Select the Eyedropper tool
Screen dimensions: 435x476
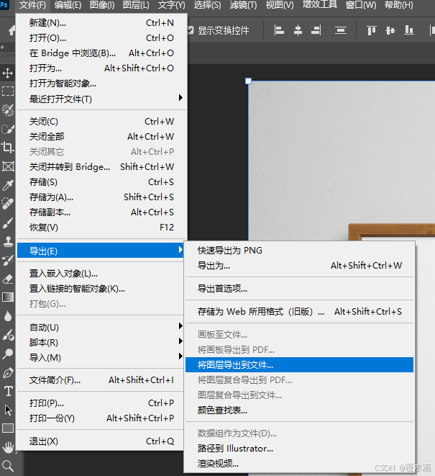[x=8, y=185]
